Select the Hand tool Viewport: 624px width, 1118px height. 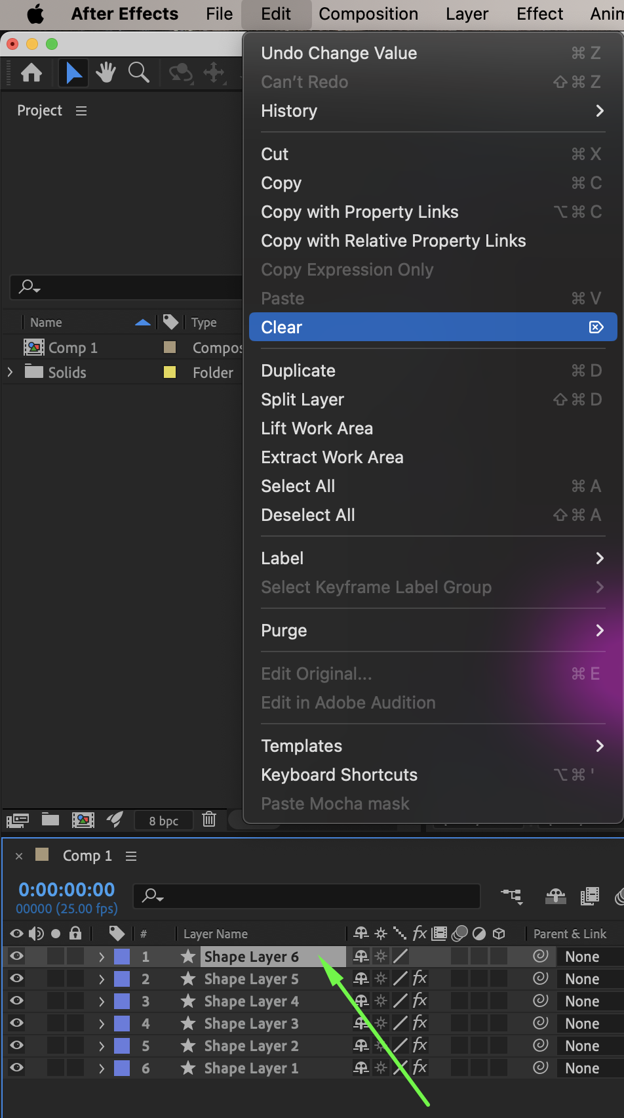[106, 73]
